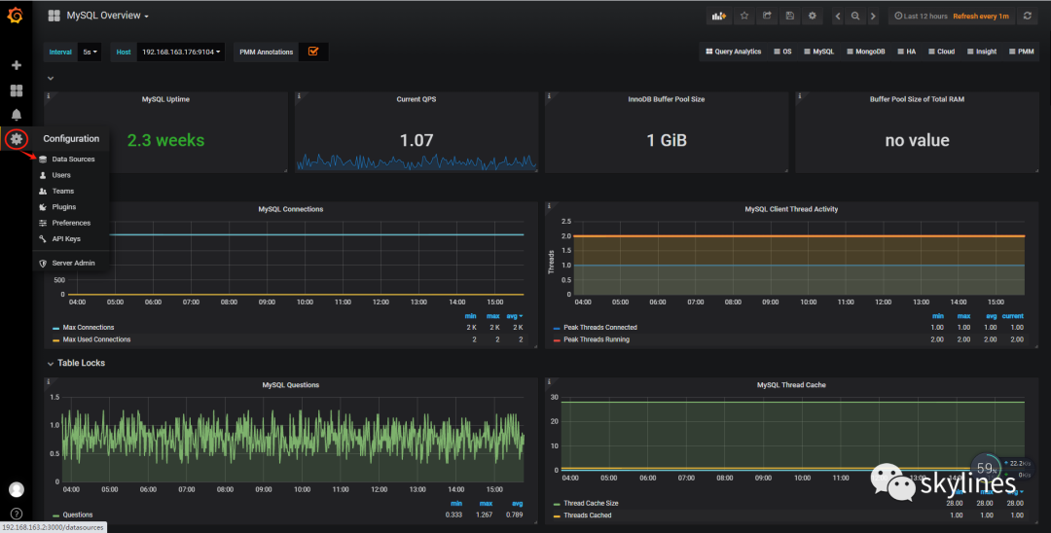Toggle Max Connections series in legend
The width and height of the screenshot is (1051, 533).
(x=89, y=328)
